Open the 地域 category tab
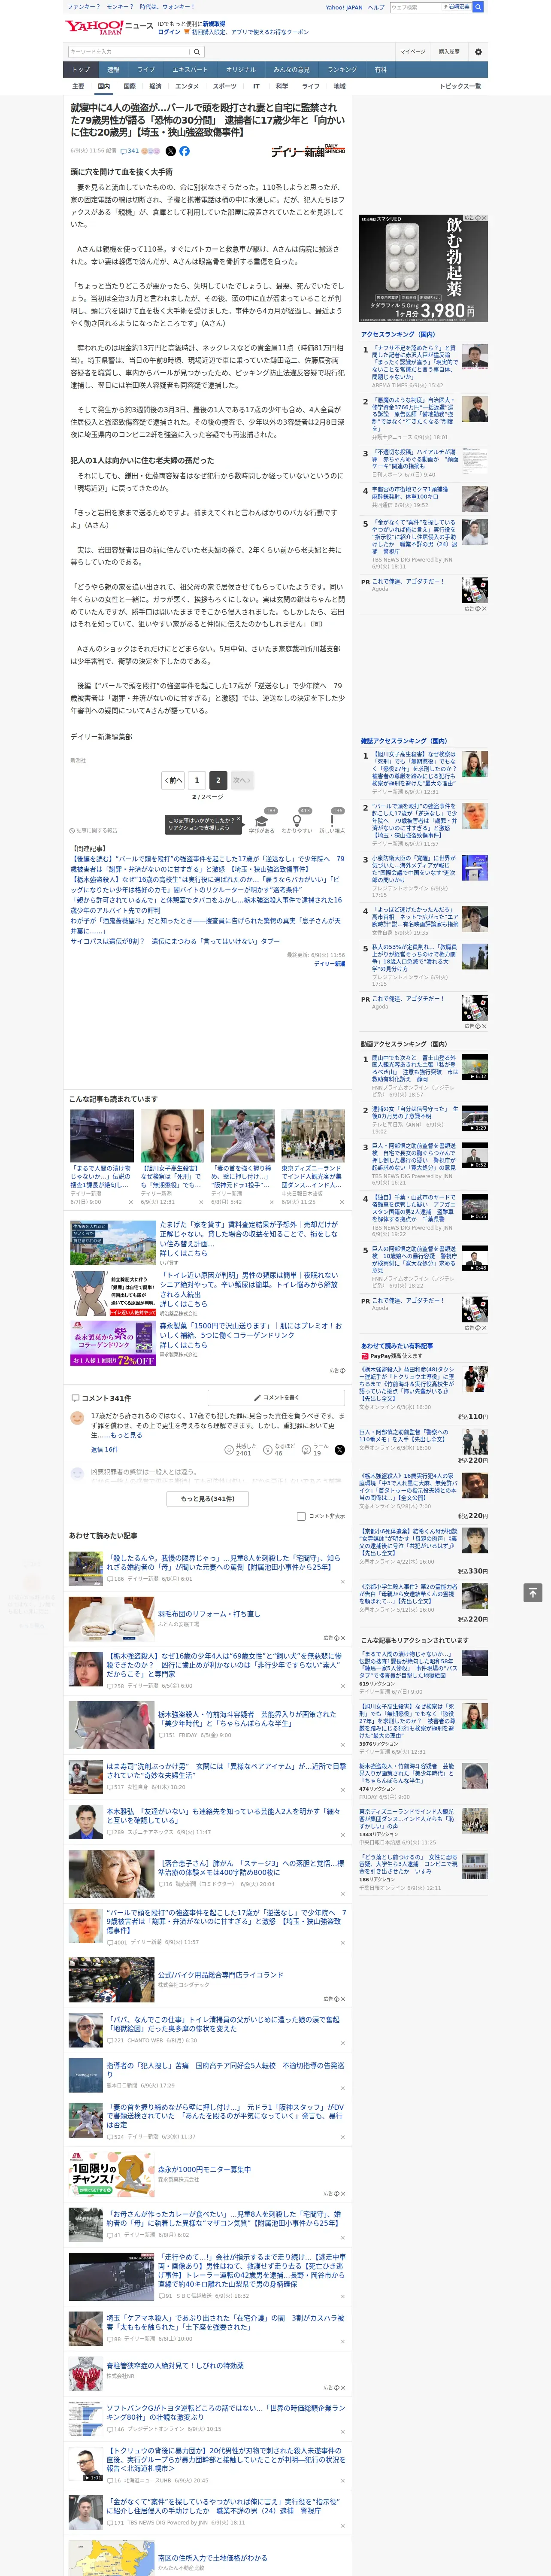This screenshot has height=2576, width=551. pyautogui.click(x=339, y=86)
